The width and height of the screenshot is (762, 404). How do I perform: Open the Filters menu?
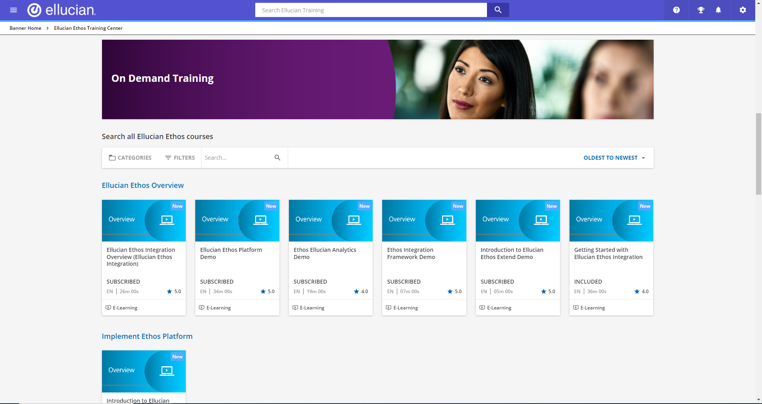(x=180, y=158)
